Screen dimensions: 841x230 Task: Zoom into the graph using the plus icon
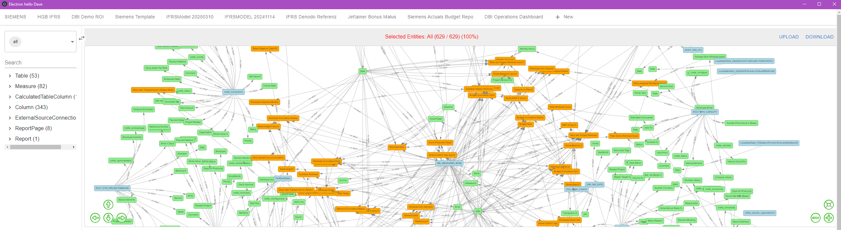coord(829,218)
